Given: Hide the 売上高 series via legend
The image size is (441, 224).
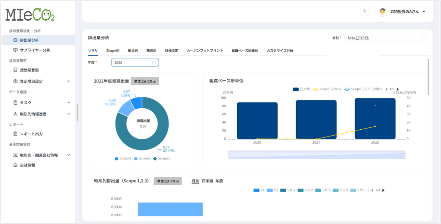Looking at the screenshot, I should point(298,89).
